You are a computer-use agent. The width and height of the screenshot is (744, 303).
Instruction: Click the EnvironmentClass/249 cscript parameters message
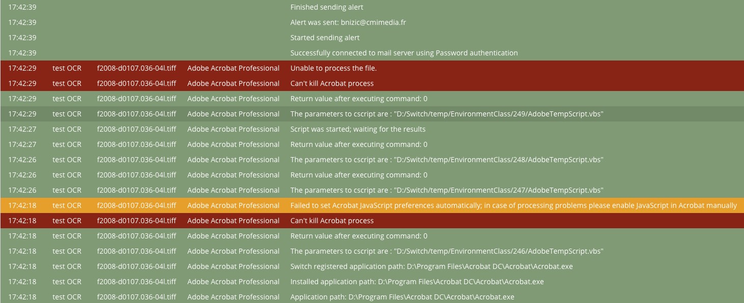[446, 114]
